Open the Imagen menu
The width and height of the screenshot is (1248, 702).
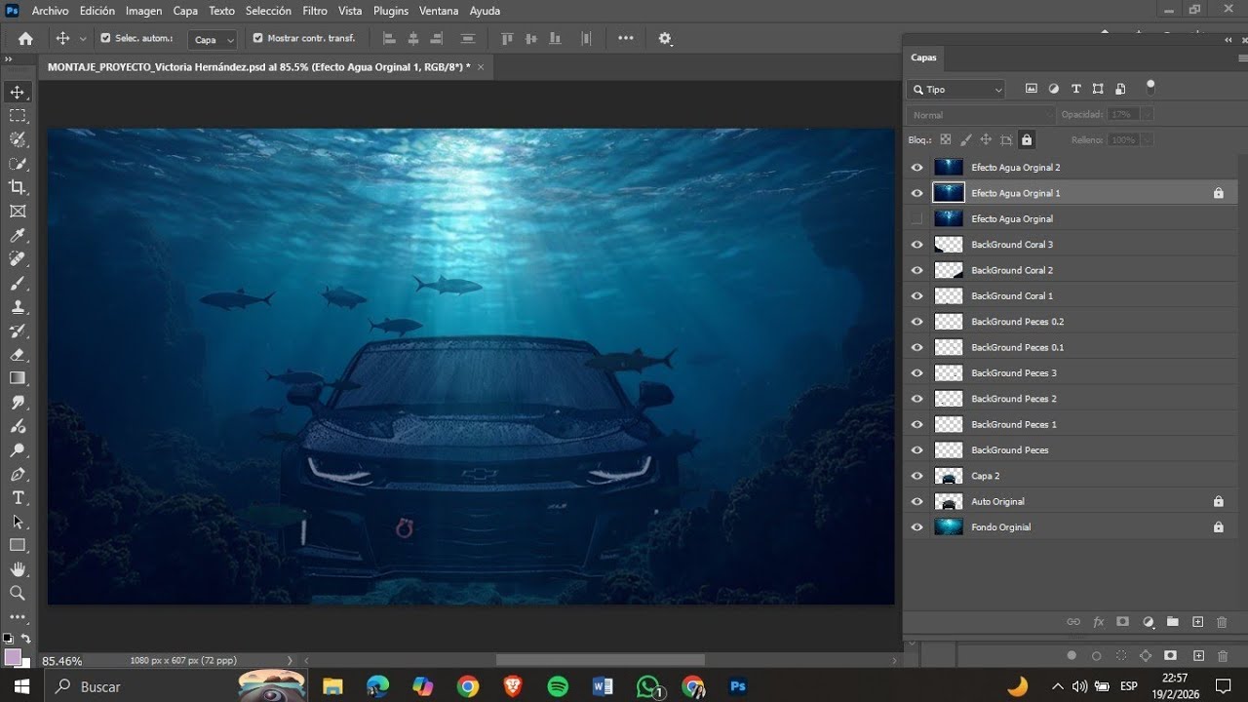tap(143, 11)
